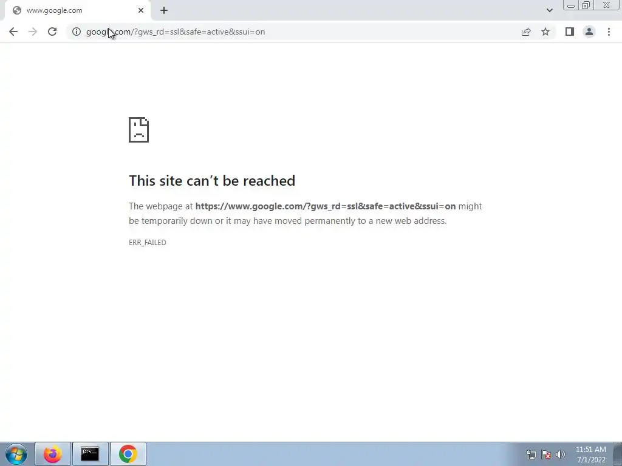
Task: Click the Show desktop strip on taskbar
Action: [x=618, y=454]
